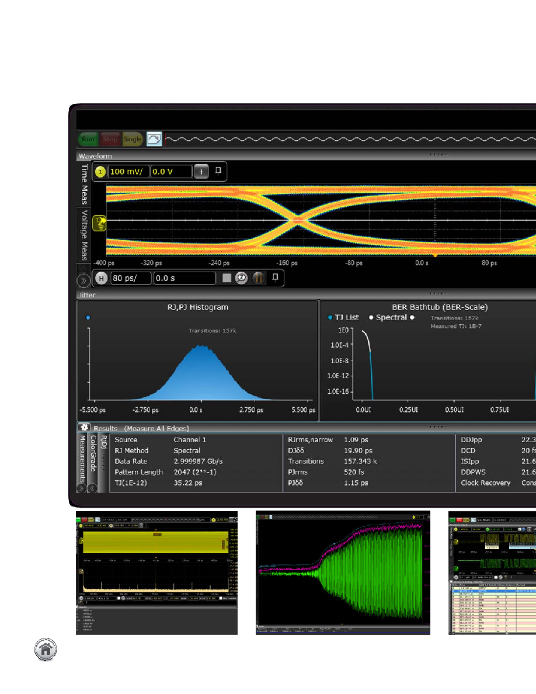Click the gray square icon next to 0.0 s
Viewport: 536px width, 694px height.
[227, 278]
